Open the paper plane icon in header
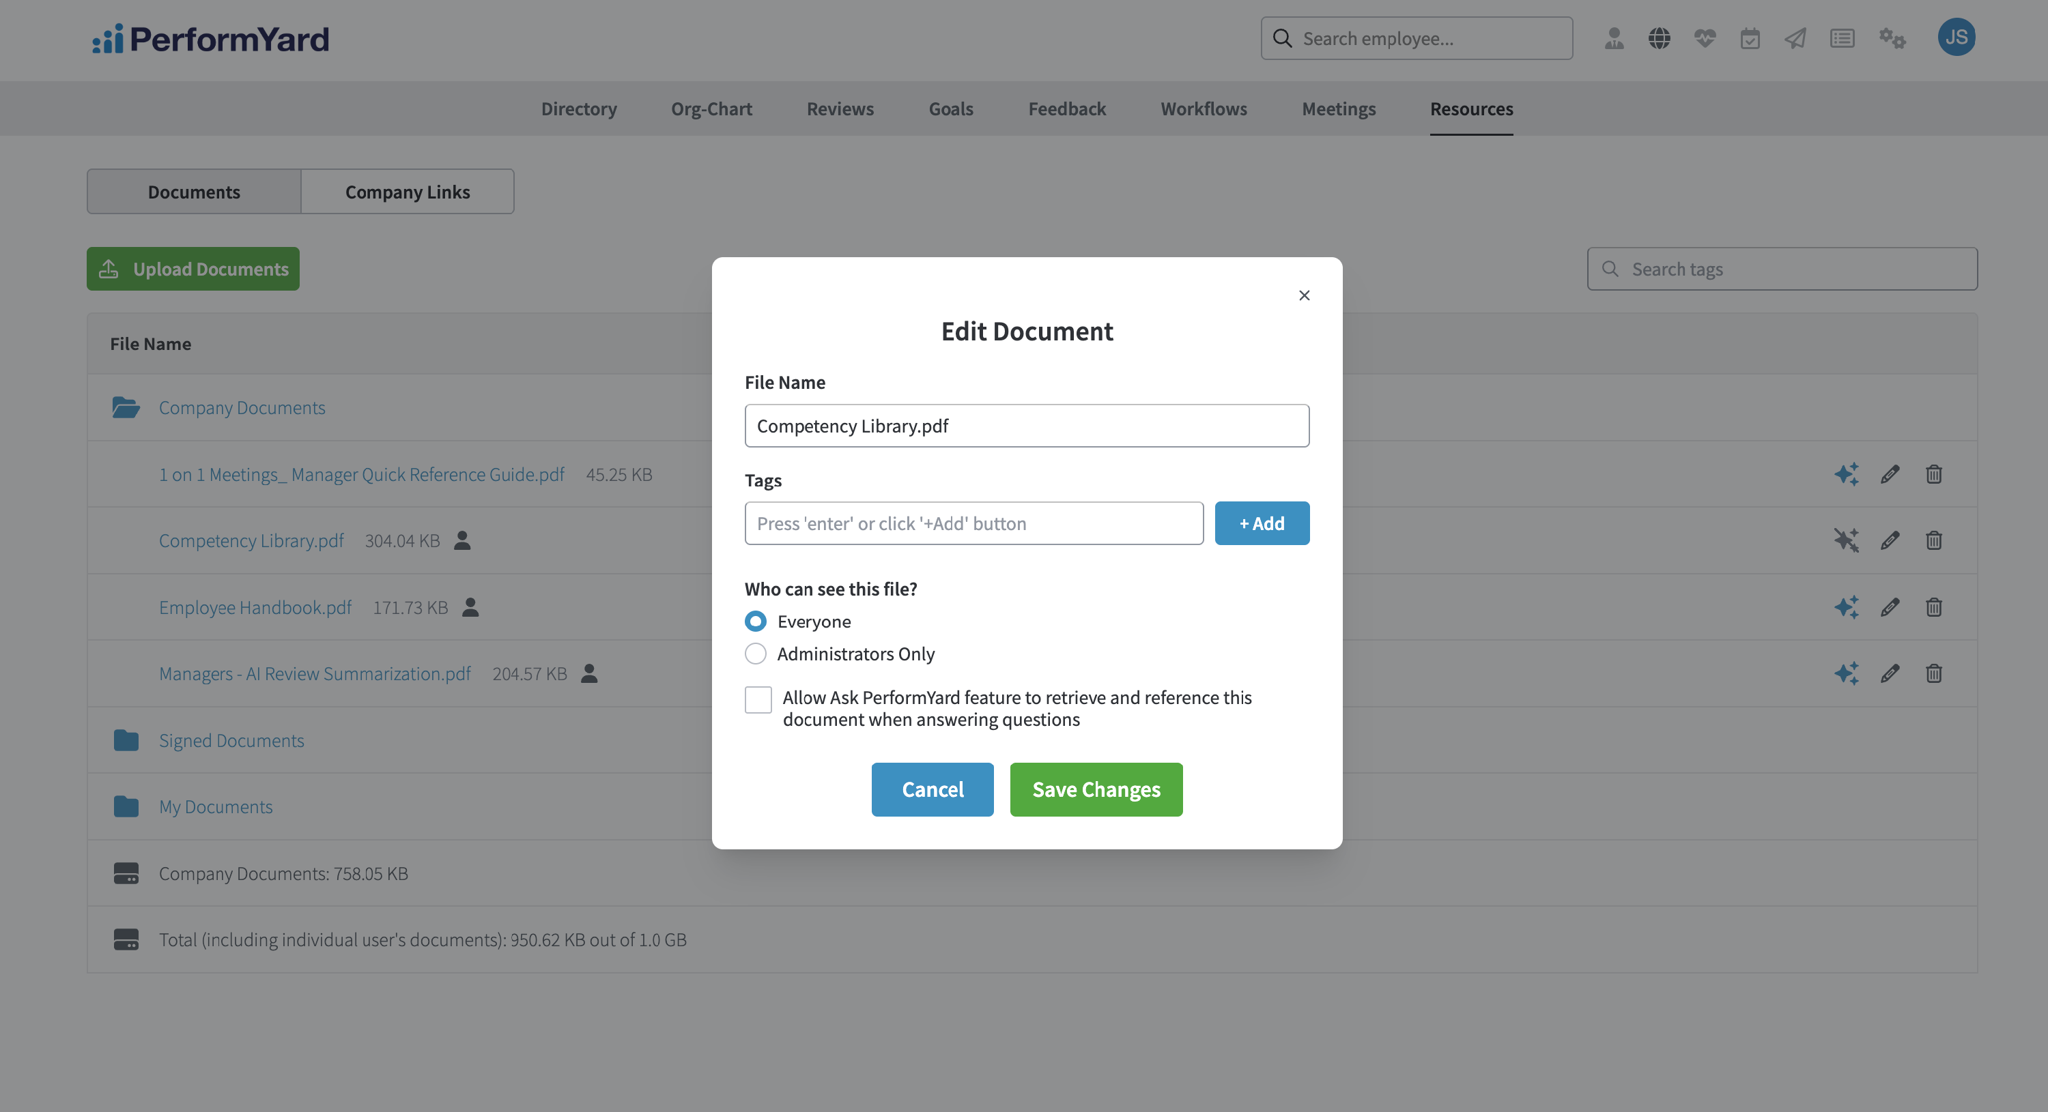Viewport: 2048px width, 1112px height. (x=1795, y=38)
